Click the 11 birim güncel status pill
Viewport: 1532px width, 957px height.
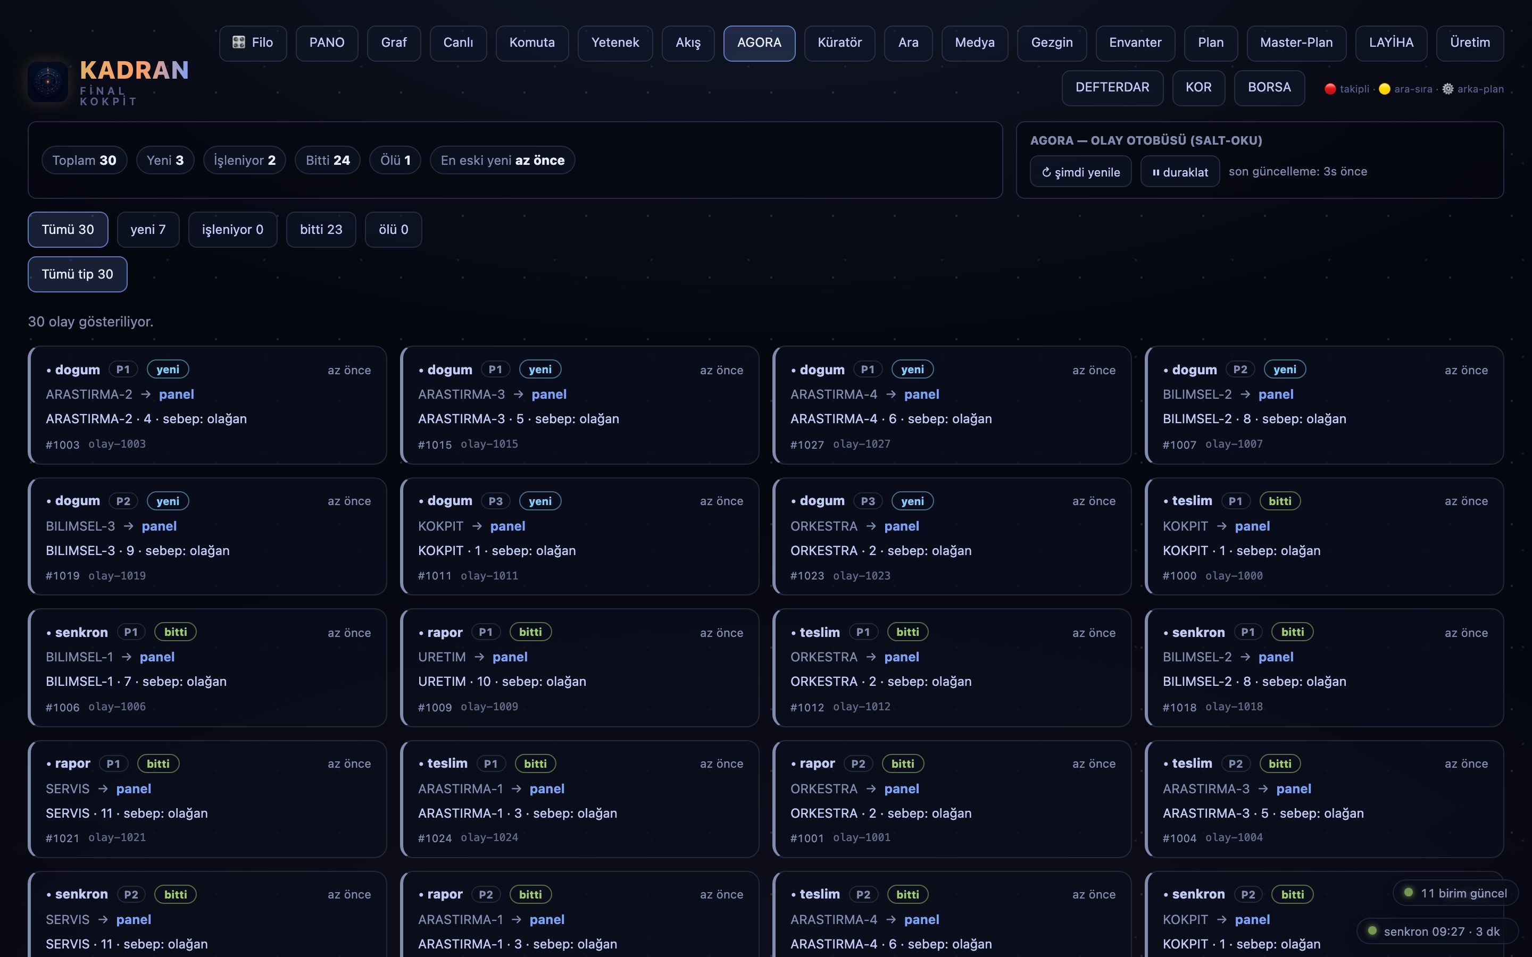pyautogui.click(x=1455, y=893)
